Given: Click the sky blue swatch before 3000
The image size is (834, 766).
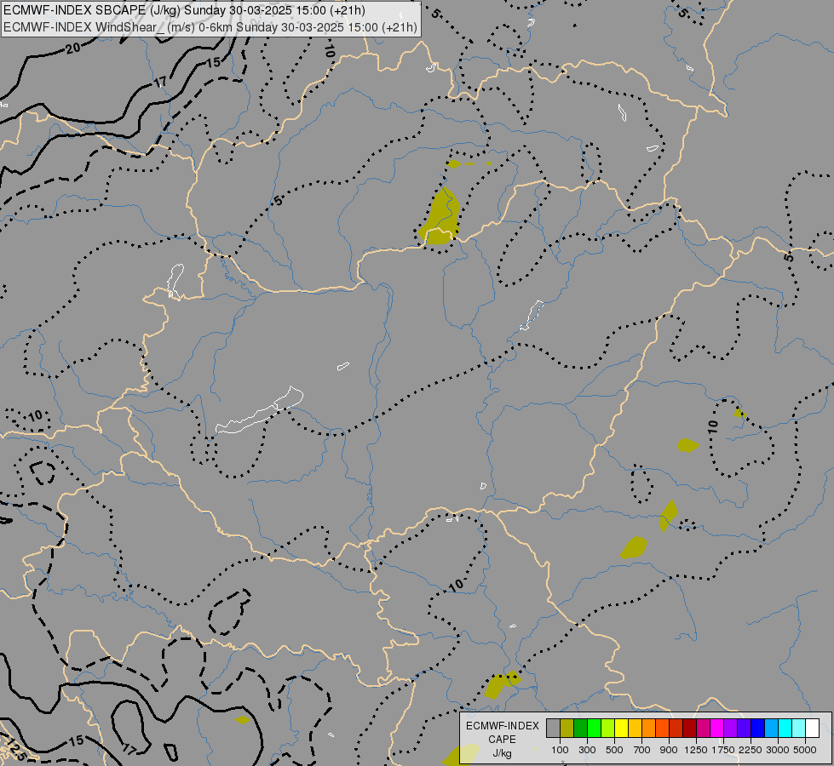Looking at the screenshot, I should tap(772, 729).
